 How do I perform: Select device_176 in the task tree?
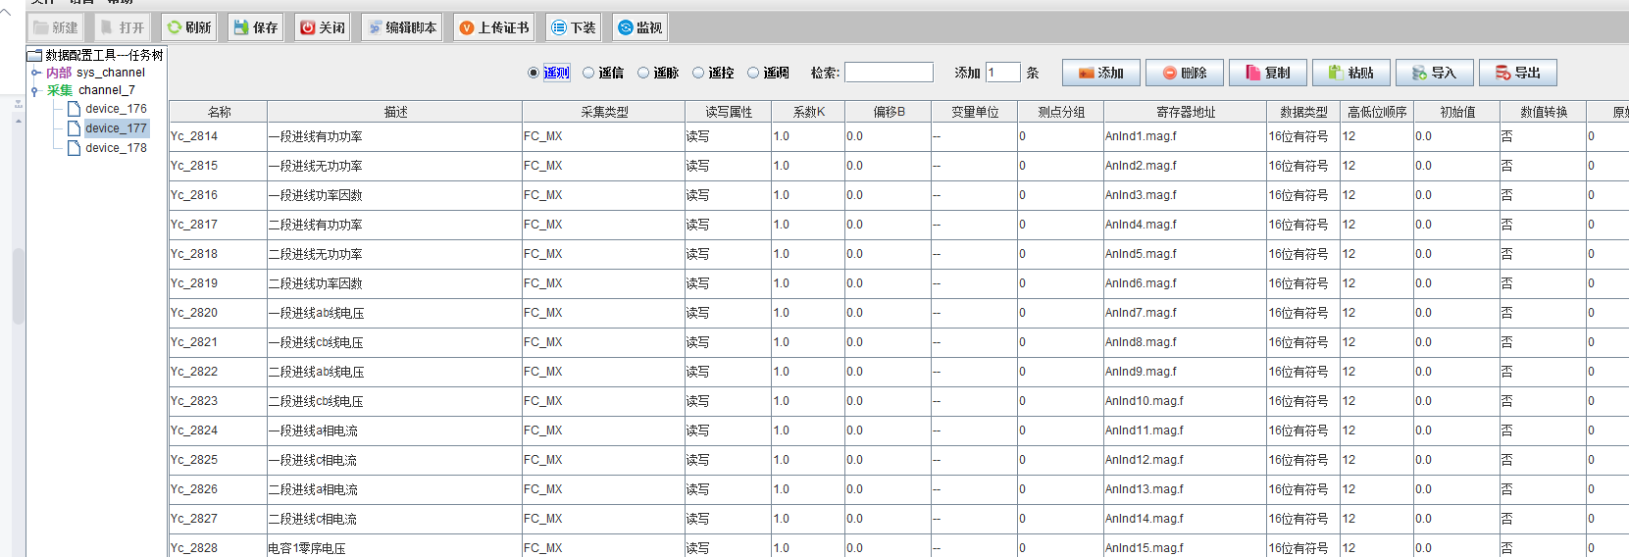coord(115,109)
